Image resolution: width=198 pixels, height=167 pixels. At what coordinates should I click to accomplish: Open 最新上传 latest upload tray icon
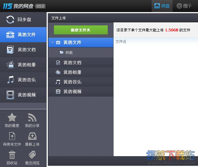[x=32, y=136]
